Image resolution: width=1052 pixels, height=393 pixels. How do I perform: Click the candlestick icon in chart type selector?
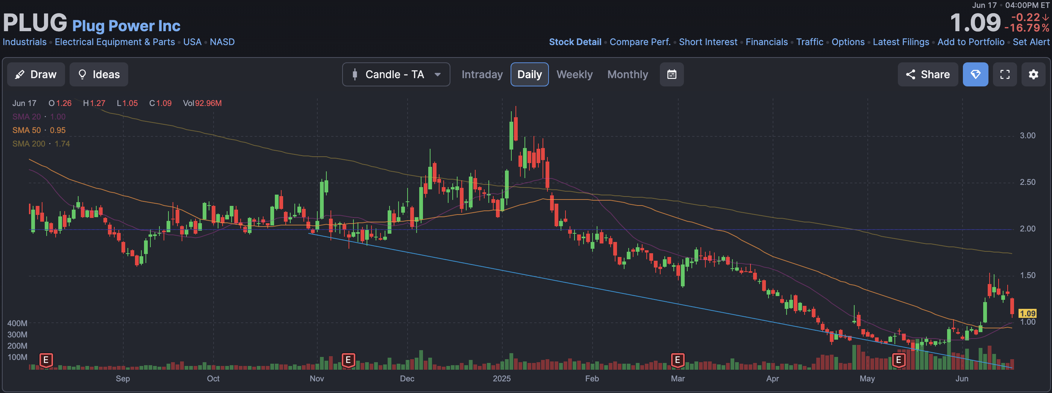coord(355,74)
